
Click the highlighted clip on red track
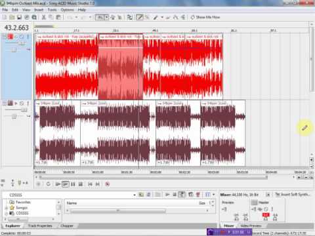(x=121, y=67)
